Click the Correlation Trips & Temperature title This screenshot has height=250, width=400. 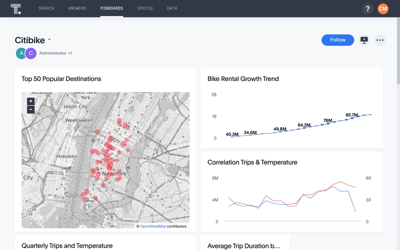pos(252,162)
